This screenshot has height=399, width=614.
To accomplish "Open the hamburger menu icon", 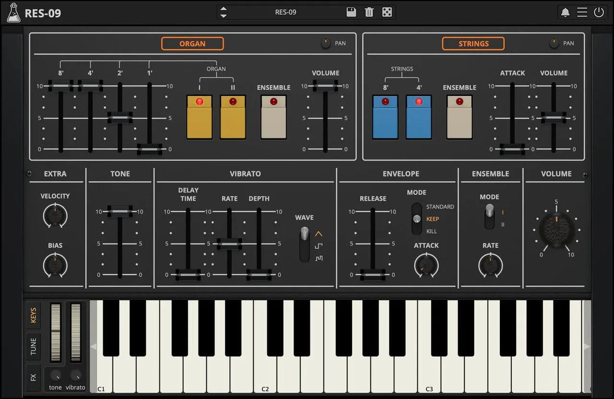I will tap(583, 12).
